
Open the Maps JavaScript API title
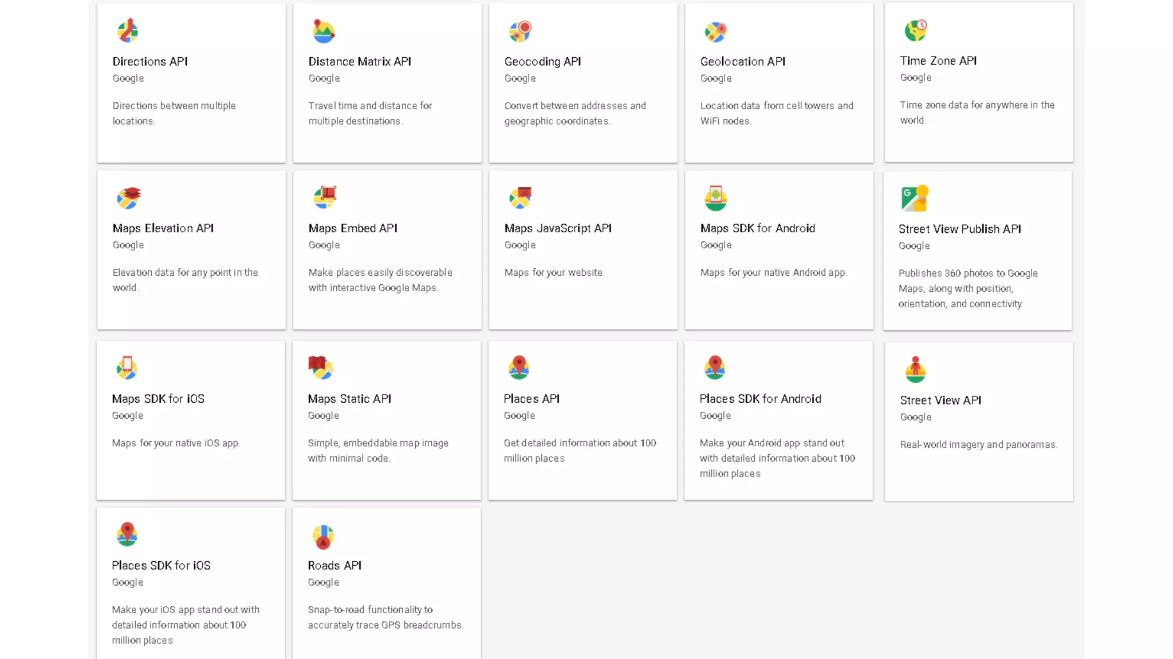[557, 228]
